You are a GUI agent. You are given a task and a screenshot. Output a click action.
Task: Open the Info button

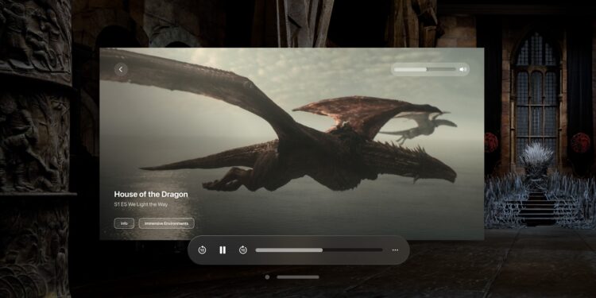tap(124, 223)
